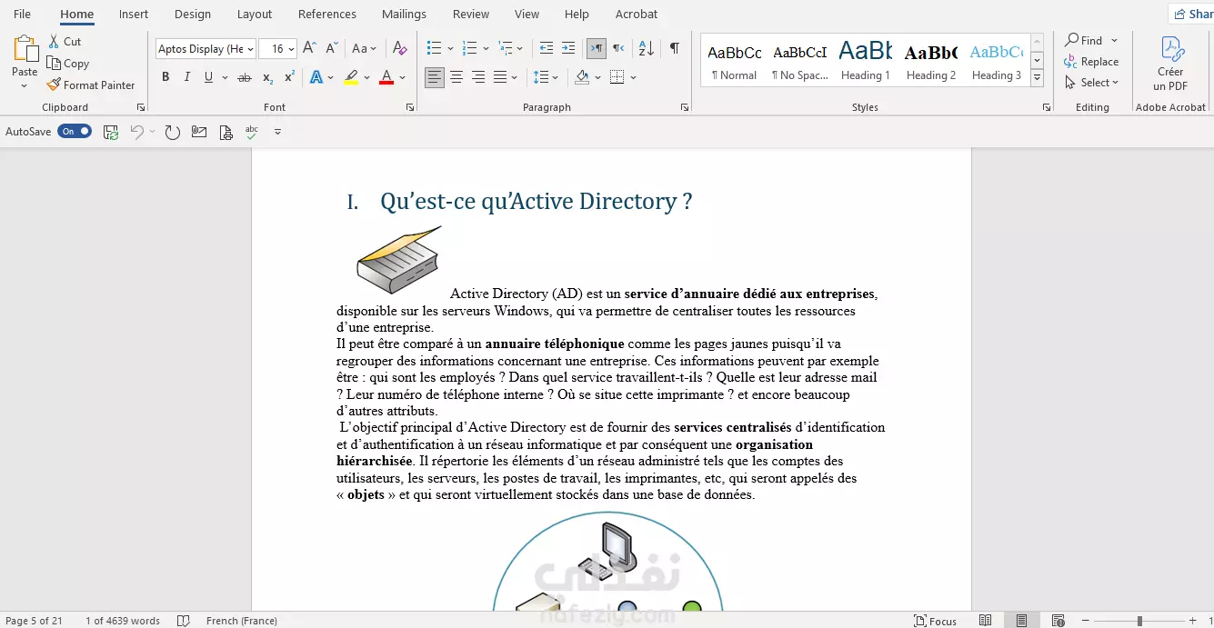Switch to the Design tab
This screenshot has height=628, width=1214.
click(192, 14)
